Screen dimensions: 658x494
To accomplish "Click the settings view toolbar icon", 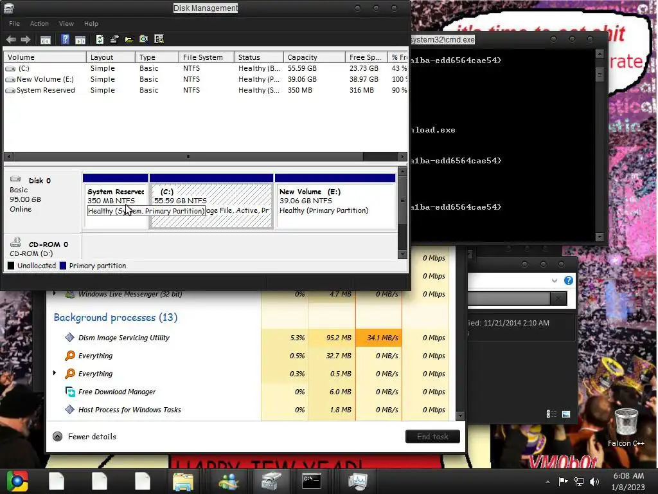I will [159, 39].
